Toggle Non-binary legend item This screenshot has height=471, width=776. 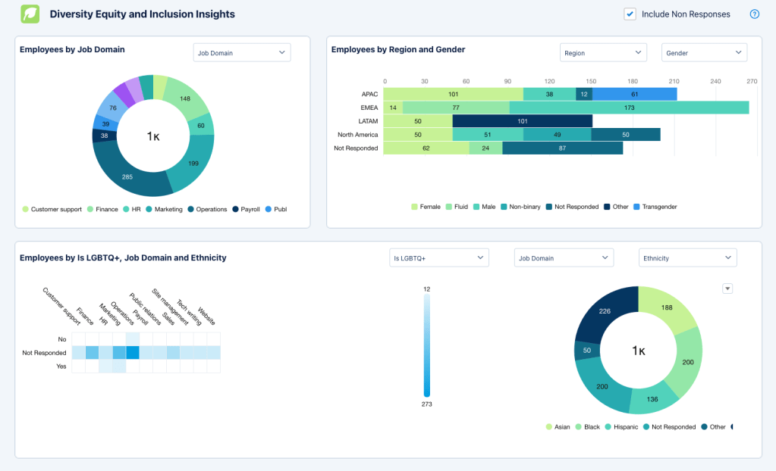(x=504, y=207)
